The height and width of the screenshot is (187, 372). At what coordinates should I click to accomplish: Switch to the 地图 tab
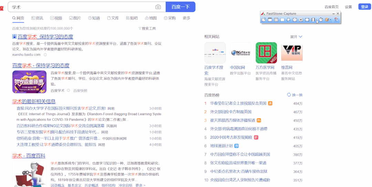151,18
